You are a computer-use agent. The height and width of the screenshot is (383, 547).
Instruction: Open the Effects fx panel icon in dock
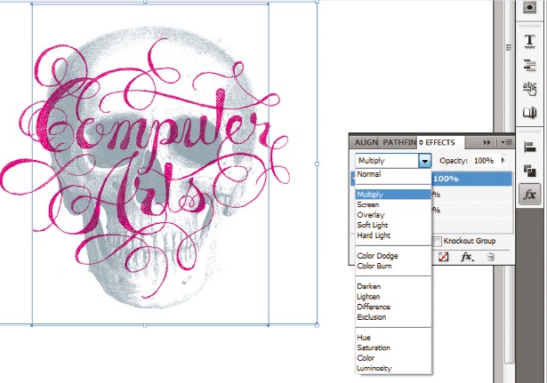coord(529,195)
